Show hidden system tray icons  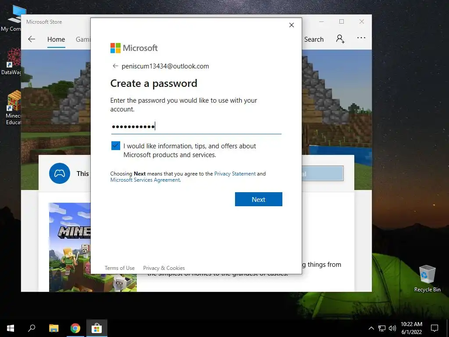pyautogui.click(x=371, y=328)
